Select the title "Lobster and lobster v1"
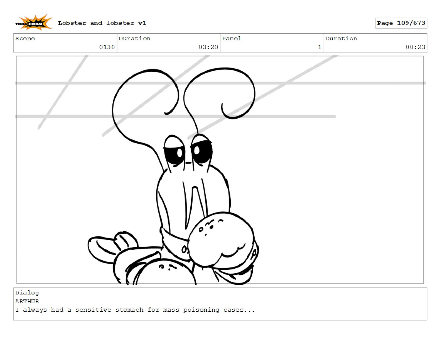Image resolution: width=440 pixels, height=340 pixels. (102, 23)
